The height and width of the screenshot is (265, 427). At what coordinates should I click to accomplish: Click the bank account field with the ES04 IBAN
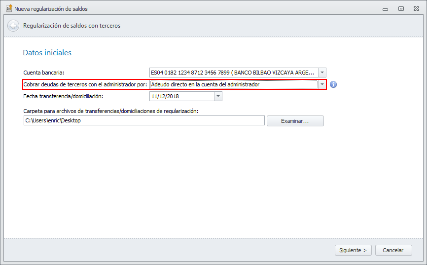pos(234,73)
